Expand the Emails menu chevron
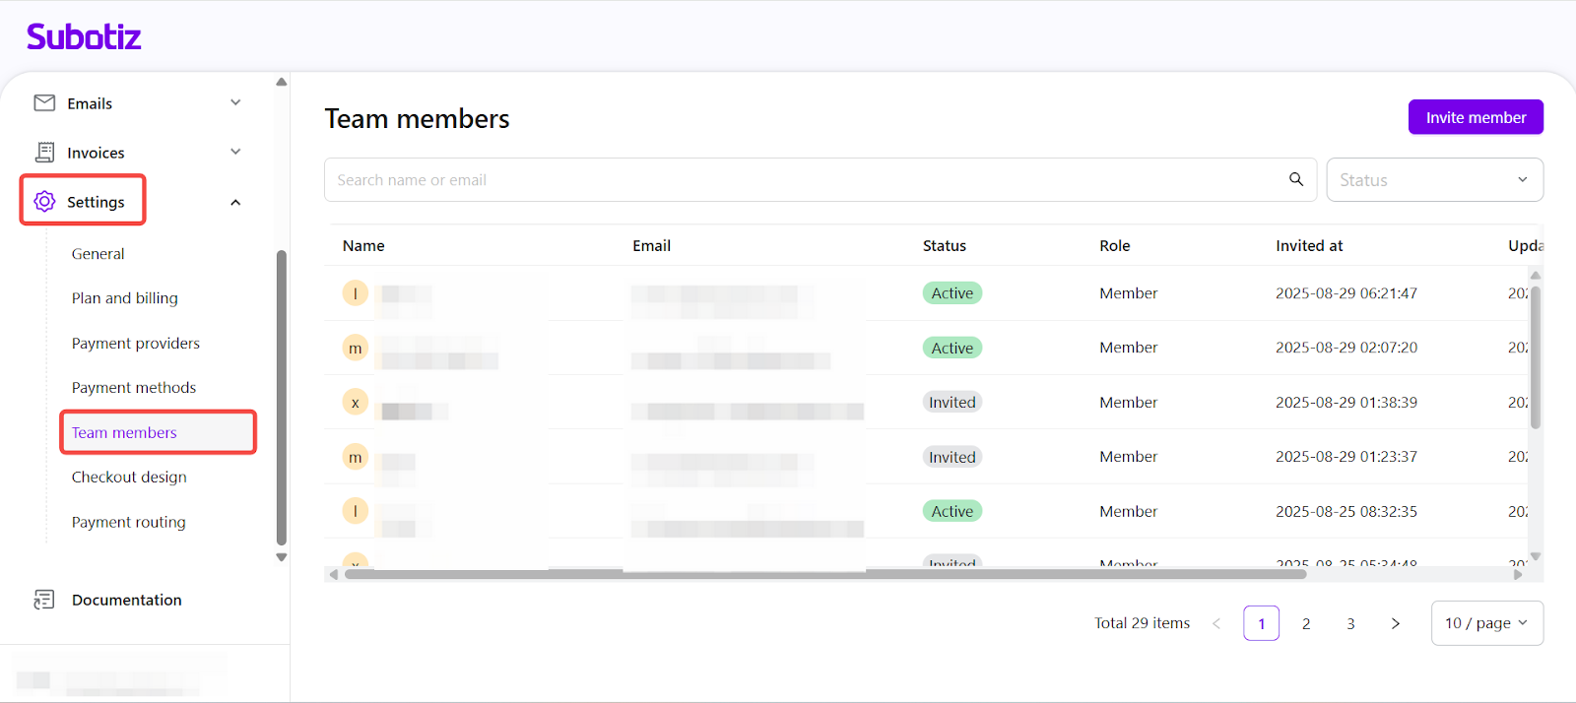 pyautogui.click(x=235, y=102)
